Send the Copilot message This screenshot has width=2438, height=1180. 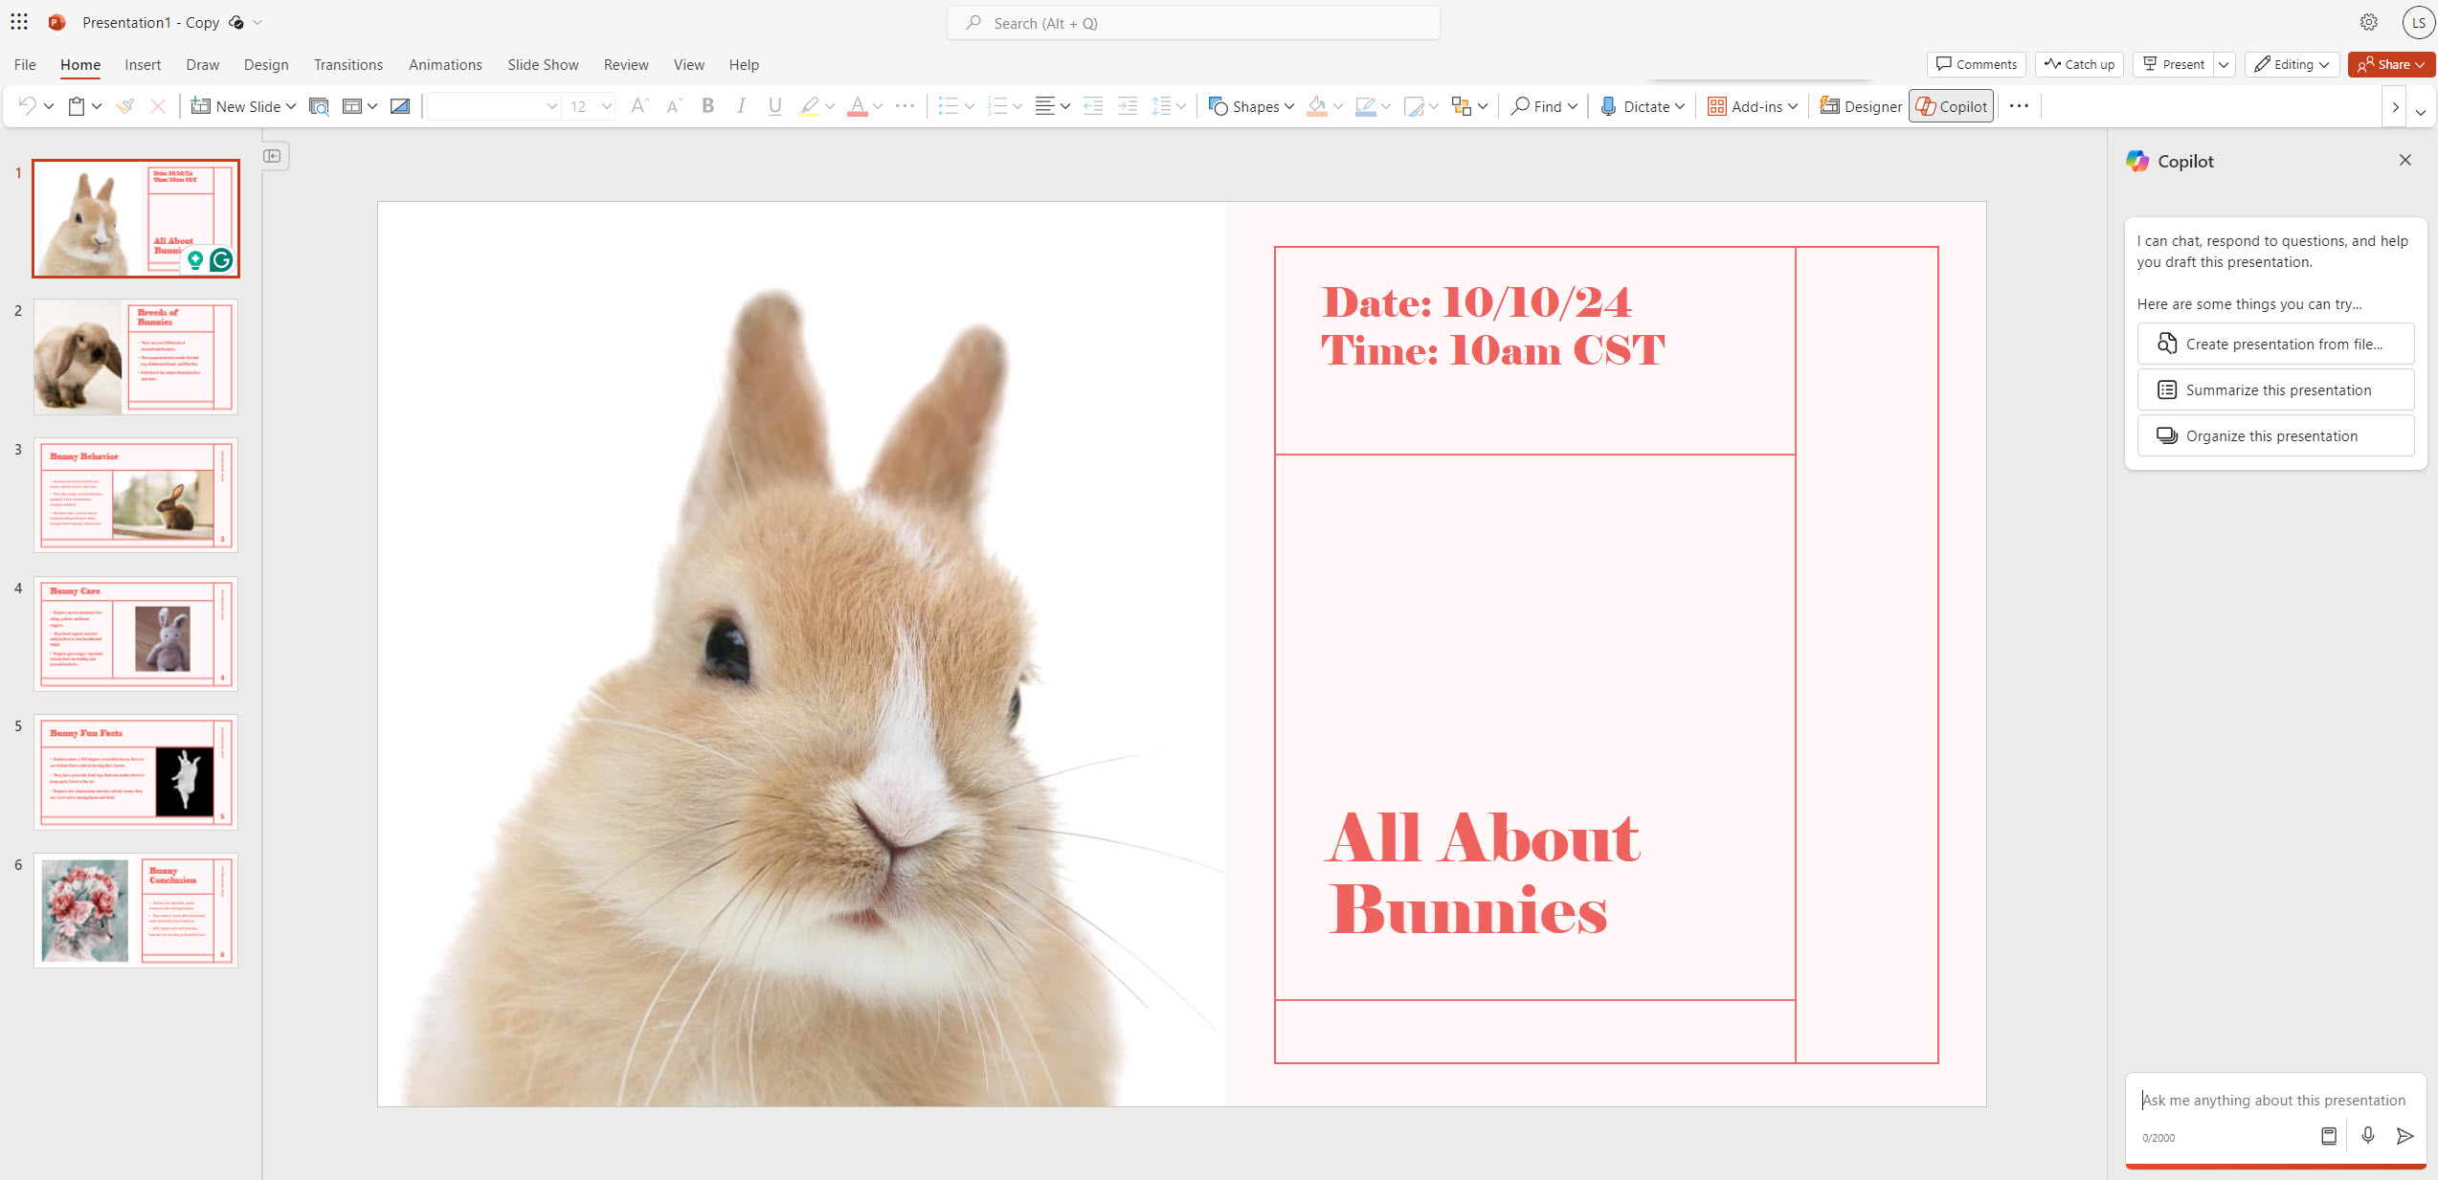(x=2404, y=1137)
